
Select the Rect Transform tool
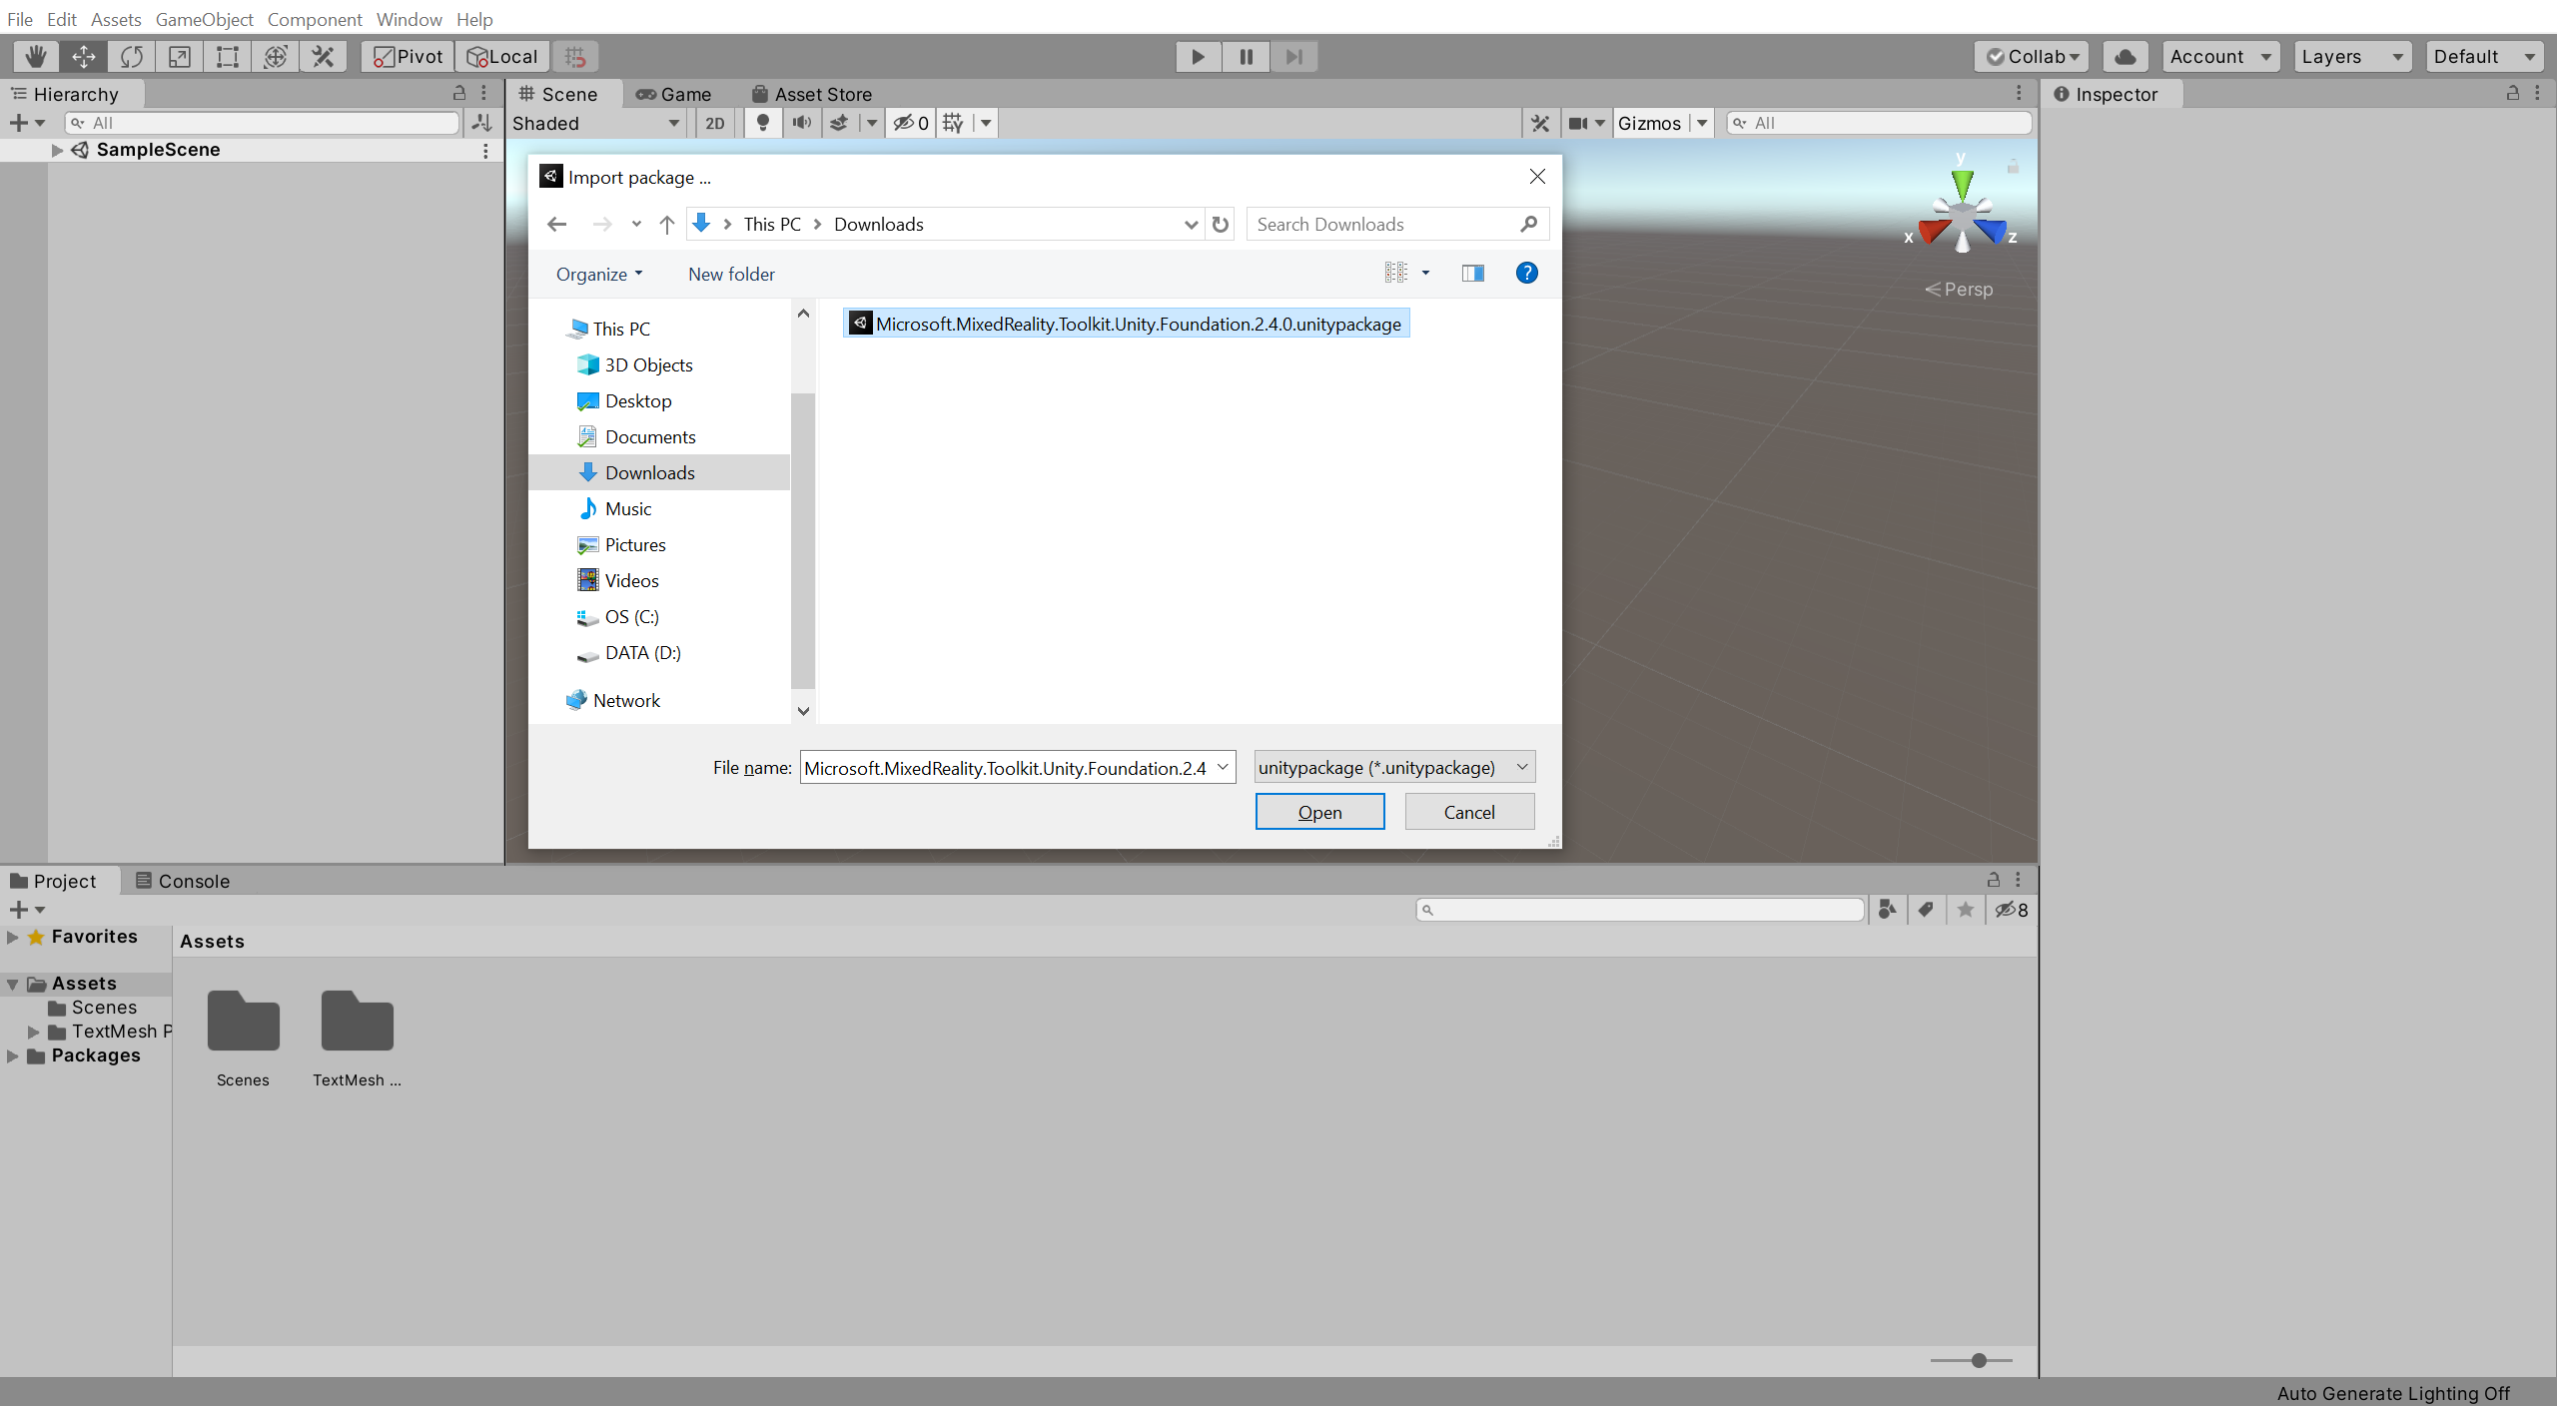tap(228, 57)
